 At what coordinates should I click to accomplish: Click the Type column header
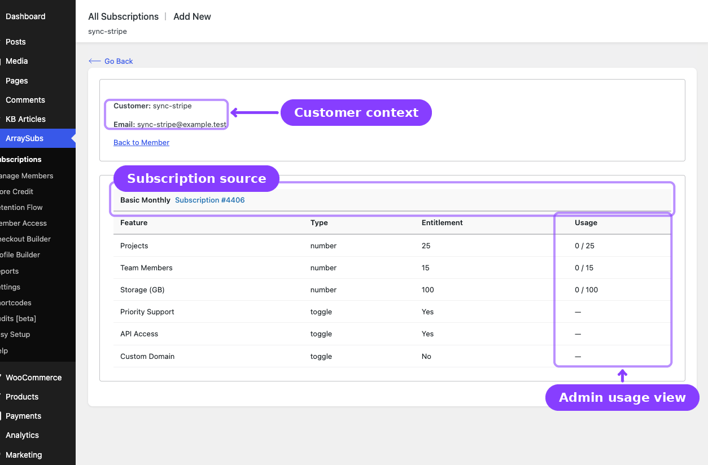(319, 222)
